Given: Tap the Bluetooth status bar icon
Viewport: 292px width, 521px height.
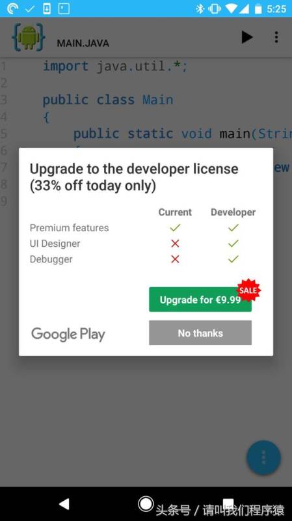Looking at the screenshot, I should tap(200, 8).
